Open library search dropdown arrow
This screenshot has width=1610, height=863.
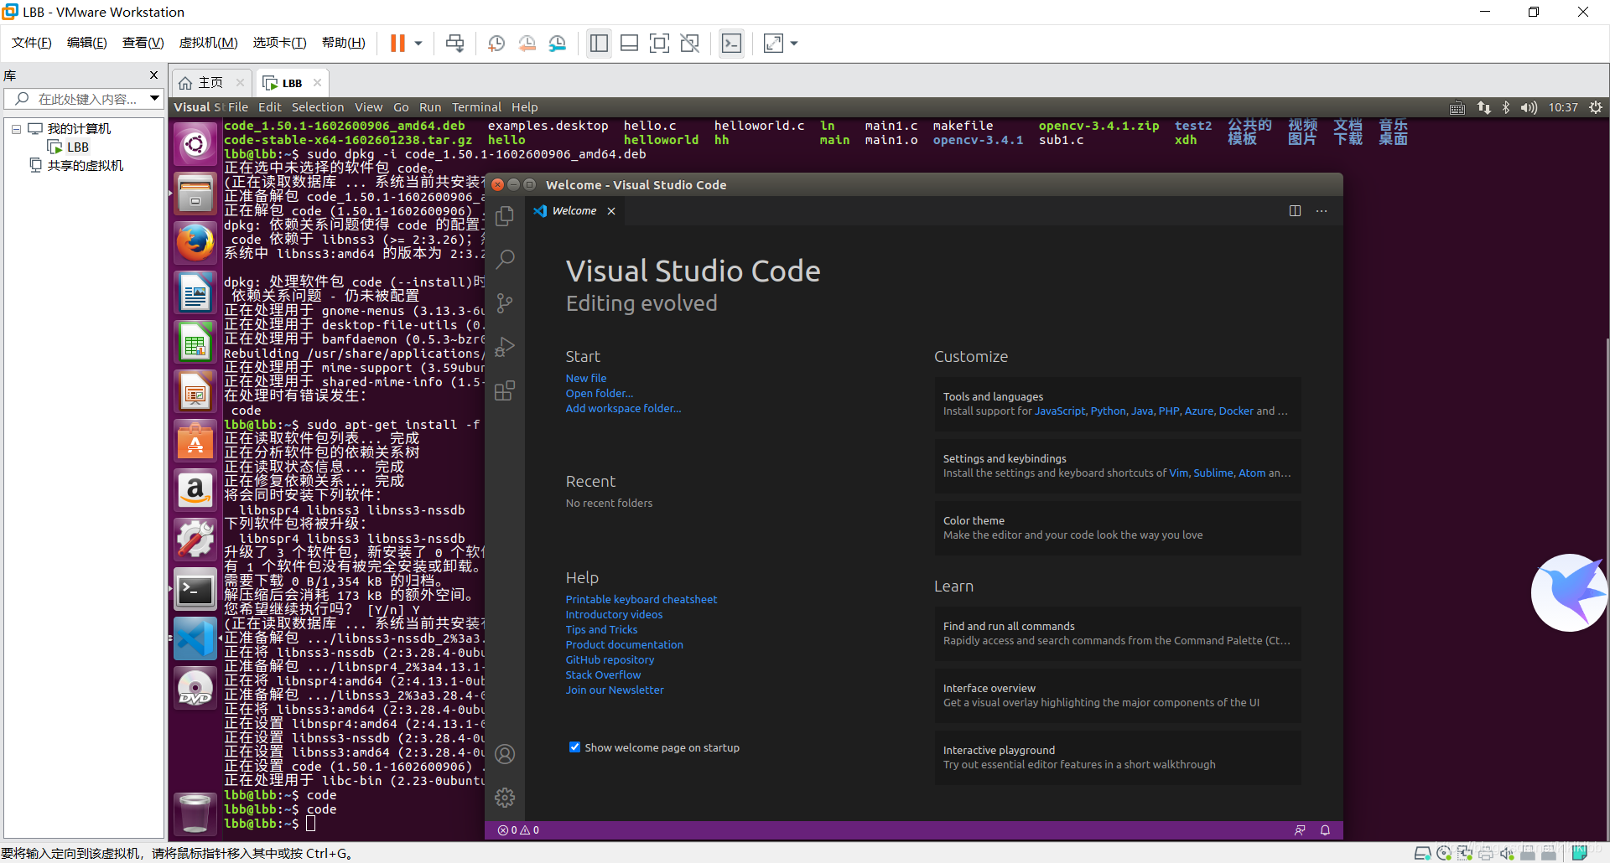tap(154, 99)
